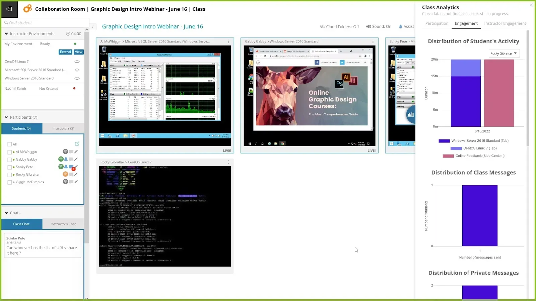Select Rocky Gibraltar's checkbox
This screenshot has height=301, width=536.
click(x=9, y=175)
